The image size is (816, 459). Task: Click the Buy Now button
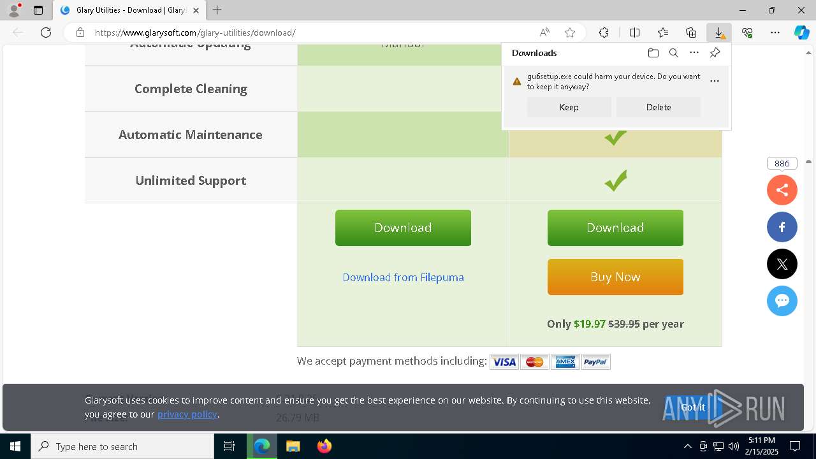pyautogui.click(x=615, y=277)
